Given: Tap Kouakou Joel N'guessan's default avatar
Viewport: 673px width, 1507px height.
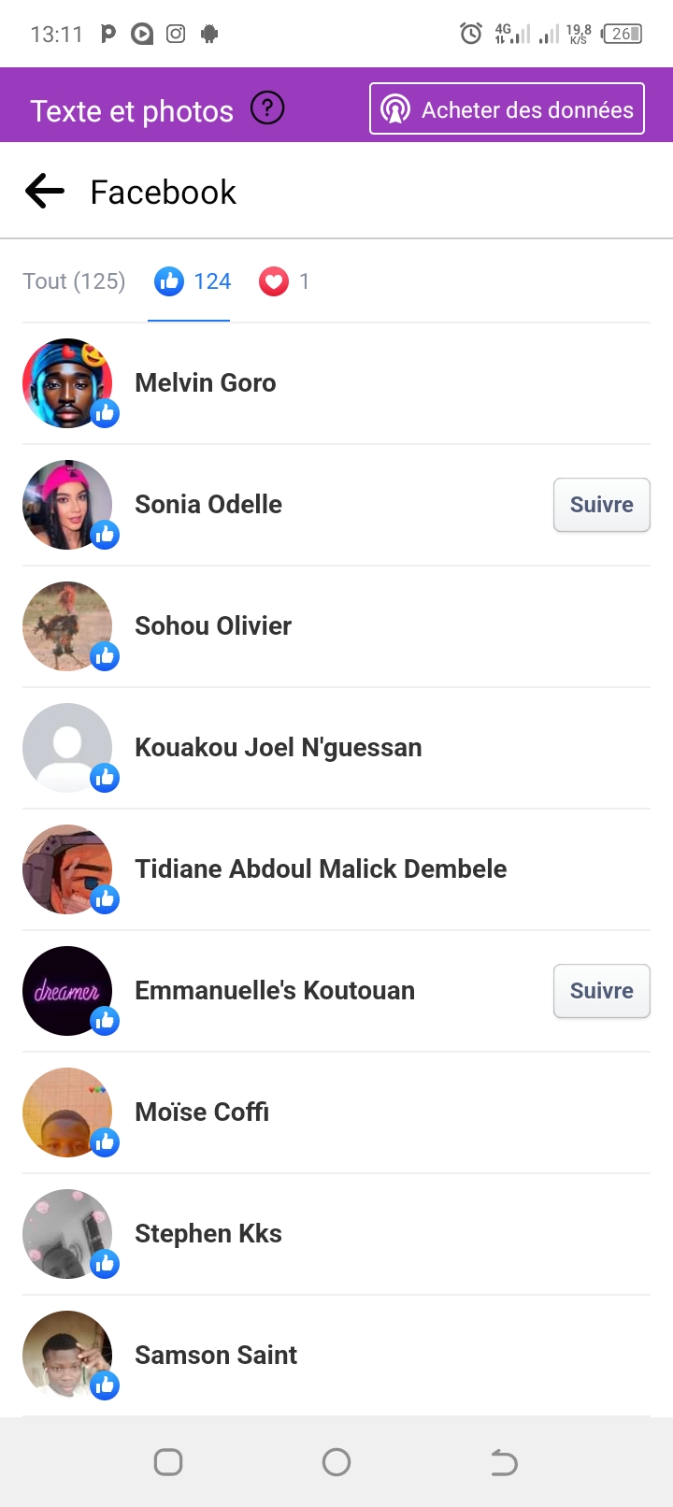Looking at the screenshot, I should coord(67,748).
